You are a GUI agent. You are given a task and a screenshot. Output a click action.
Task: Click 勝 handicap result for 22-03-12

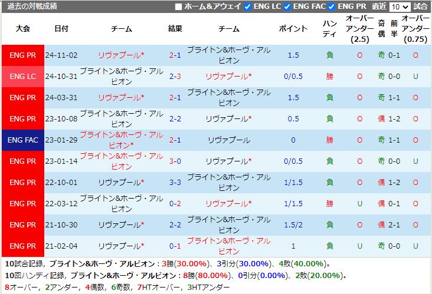[x=330, y=203]
